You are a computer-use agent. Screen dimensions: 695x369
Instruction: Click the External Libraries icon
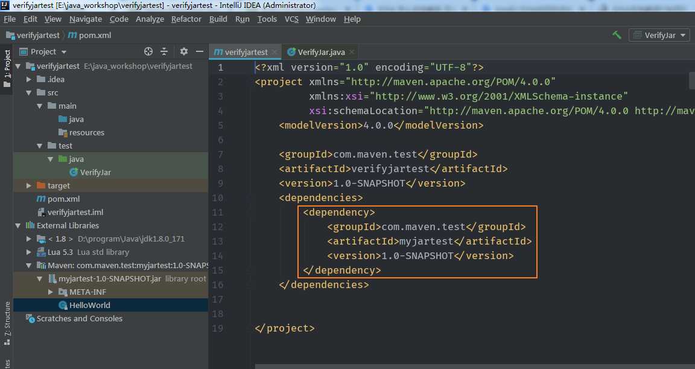pyautogui.click(x=30, y=226)
